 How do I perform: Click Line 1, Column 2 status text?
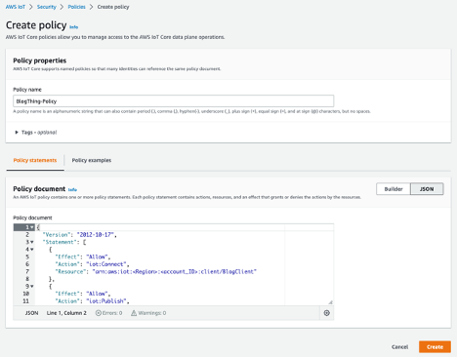point(66,313)
